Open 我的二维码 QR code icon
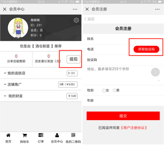 pyautogui.click(x=73, y=135)
